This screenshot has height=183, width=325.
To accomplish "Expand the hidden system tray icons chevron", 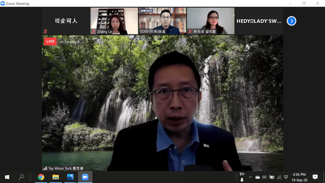I will [x=250, y=177].
